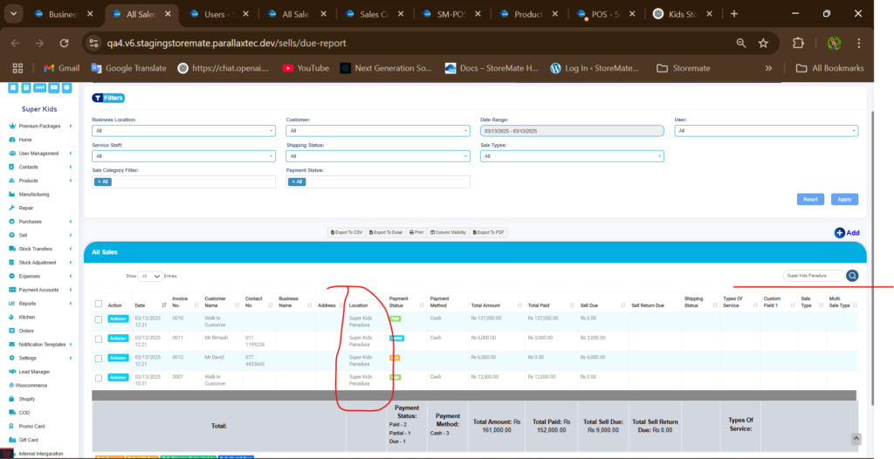The height and width of the screenshot is (459, 894).
Task: Click the Column Visibility button
Action: click(x=448, y=233)
